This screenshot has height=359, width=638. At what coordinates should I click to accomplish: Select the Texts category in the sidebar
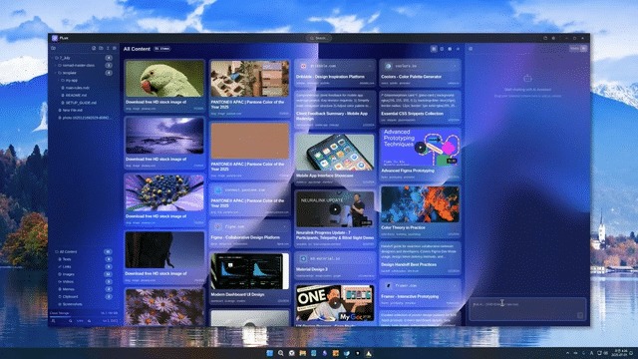(x=84, y=259)
